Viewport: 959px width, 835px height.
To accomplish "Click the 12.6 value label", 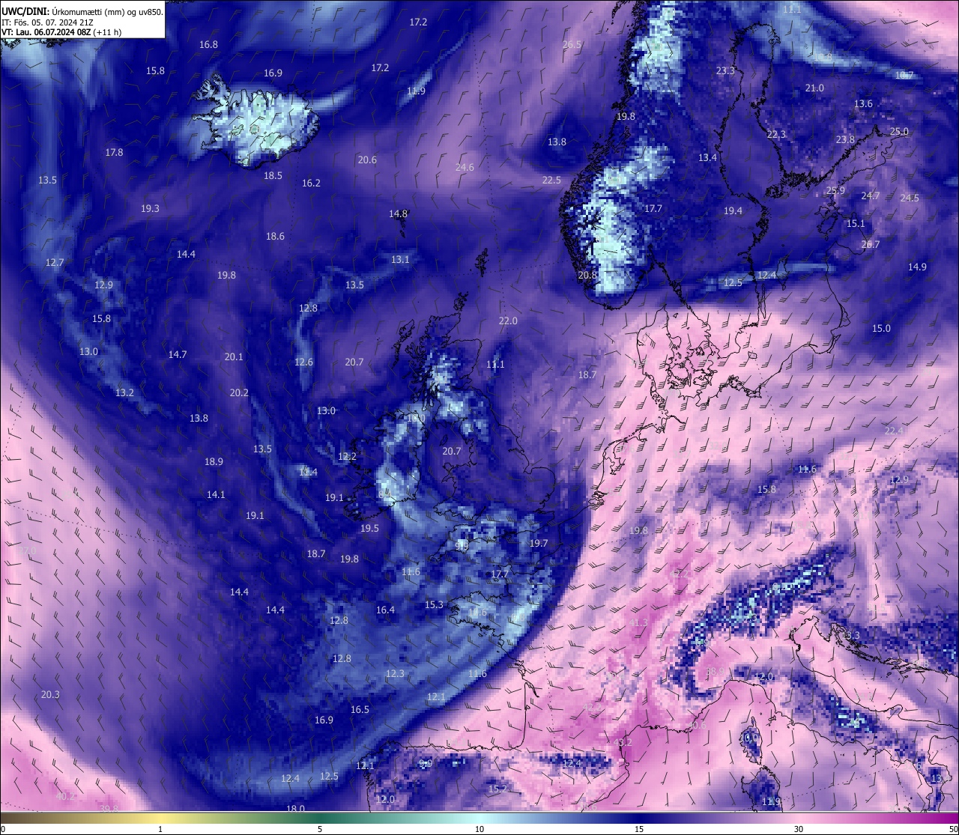I will click(x=303, y=362).
